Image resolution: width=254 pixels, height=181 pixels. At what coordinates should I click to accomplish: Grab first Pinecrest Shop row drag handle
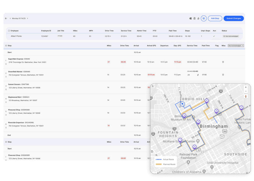pos(6,115)
